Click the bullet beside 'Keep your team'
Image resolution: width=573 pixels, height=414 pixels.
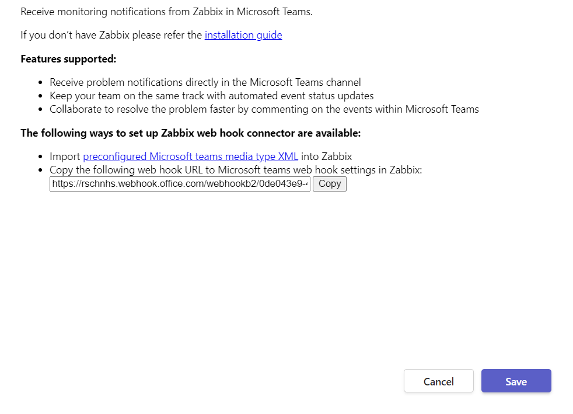40,96
